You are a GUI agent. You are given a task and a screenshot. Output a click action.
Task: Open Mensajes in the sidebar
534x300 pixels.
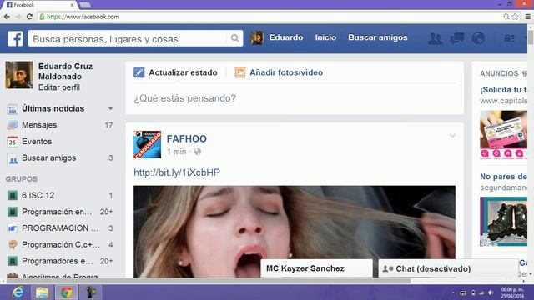(39, 125)
